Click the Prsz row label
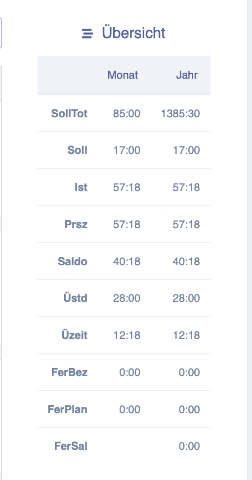 point(76,224)
